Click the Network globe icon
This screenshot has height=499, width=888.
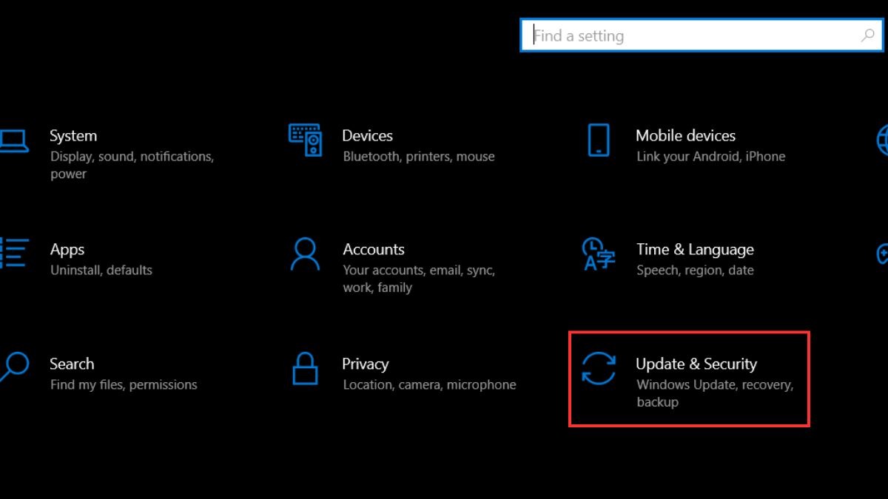(x=882, y=140)
